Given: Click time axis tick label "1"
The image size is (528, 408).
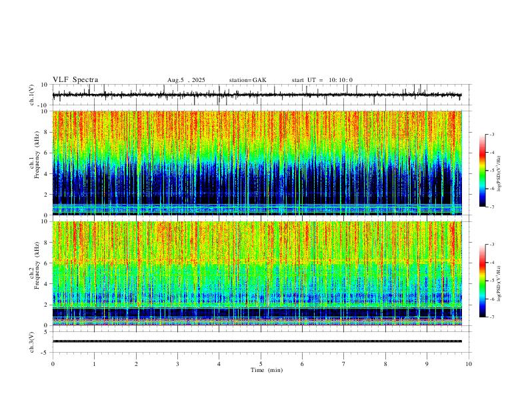Looking at the screenshot, I should pos(94,364).
